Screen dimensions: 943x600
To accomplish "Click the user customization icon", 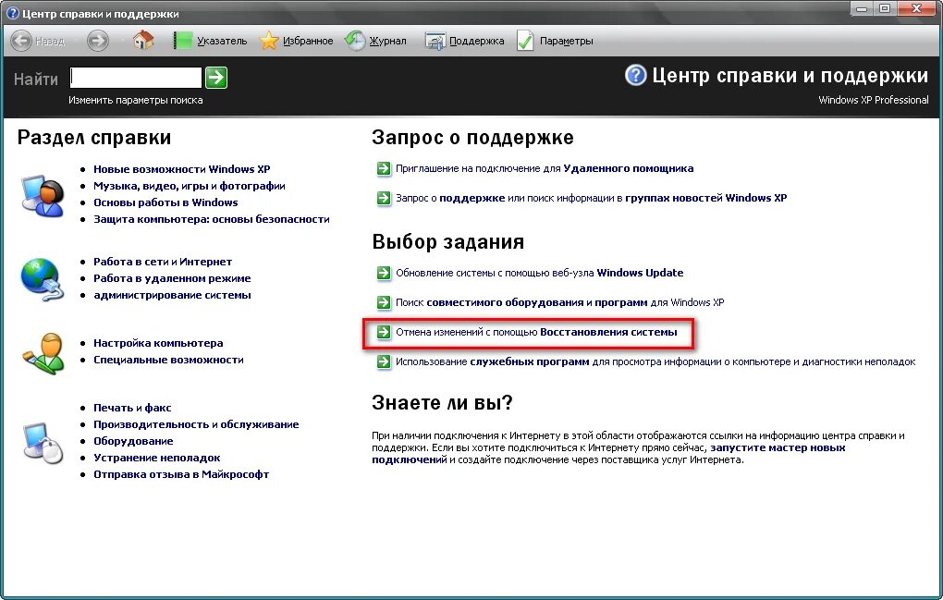I will [43, 354].
